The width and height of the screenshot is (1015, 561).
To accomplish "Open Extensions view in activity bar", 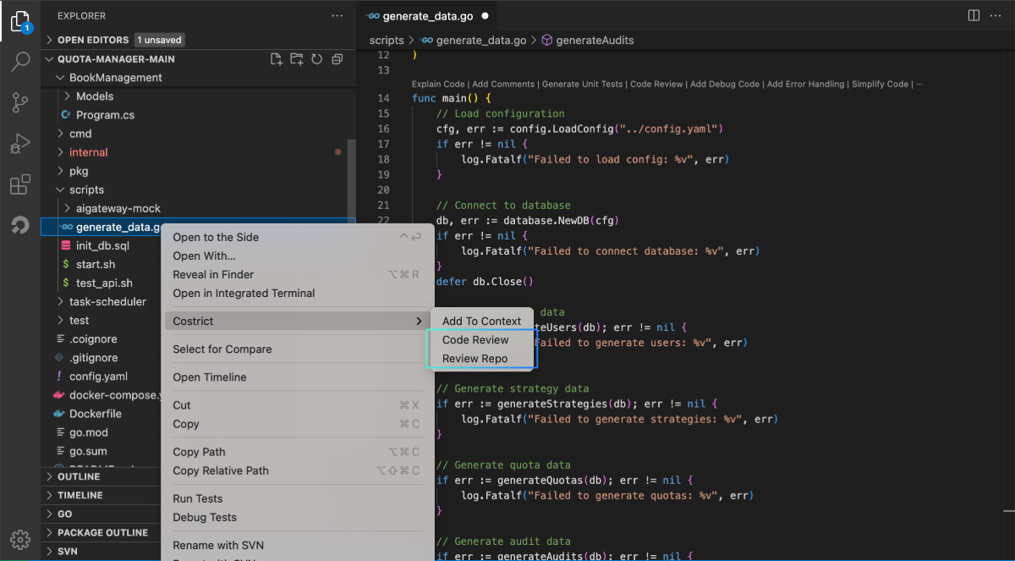I will tap(20, 184).
